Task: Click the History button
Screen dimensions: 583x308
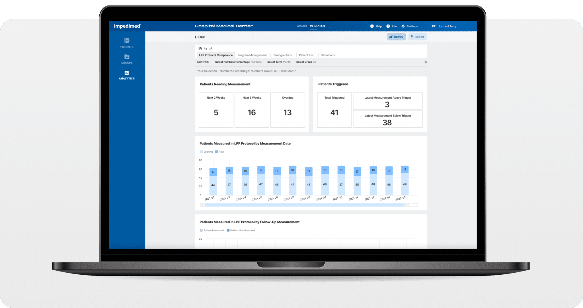Action: coord(396,37)
